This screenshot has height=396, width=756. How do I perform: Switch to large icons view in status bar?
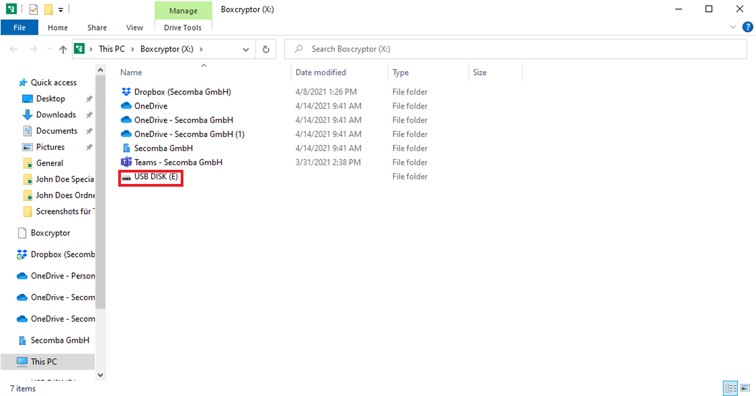click(x=746, y=389)
